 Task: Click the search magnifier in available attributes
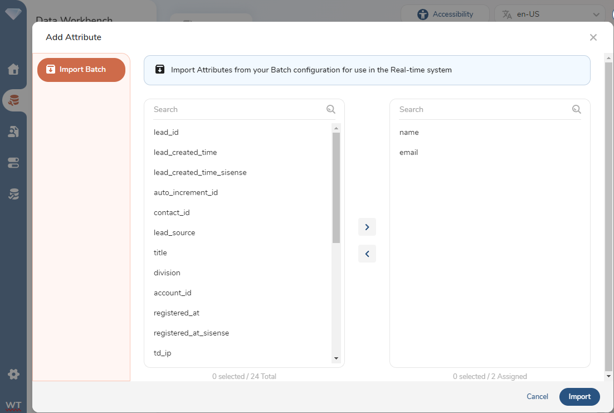pyautogui.click(x=331, y=109)
